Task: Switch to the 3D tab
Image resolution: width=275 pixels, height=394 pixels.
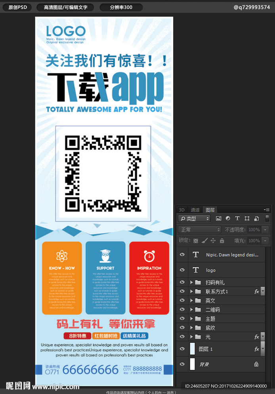Action: click(x=181, y=210)
